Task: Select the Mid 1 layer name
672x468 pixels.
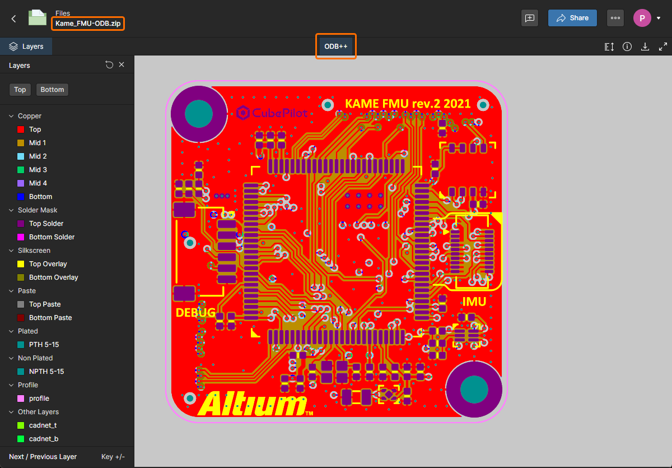Action: (38, 143)
